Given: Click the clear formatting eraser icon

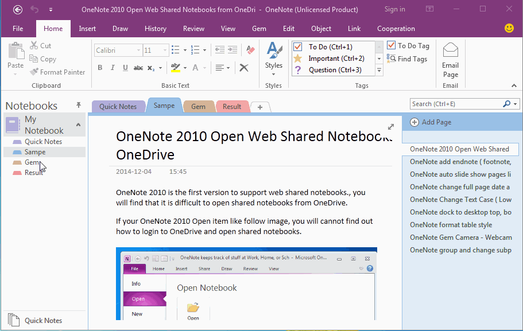Looking at the screenshot, I should pyautogui.click(x=250, y=50).
